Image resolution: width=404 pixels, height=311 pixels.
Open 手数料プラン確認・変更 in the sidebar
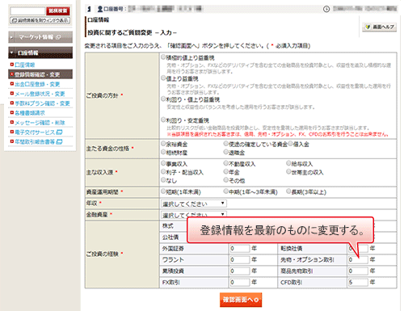(42, 103)
